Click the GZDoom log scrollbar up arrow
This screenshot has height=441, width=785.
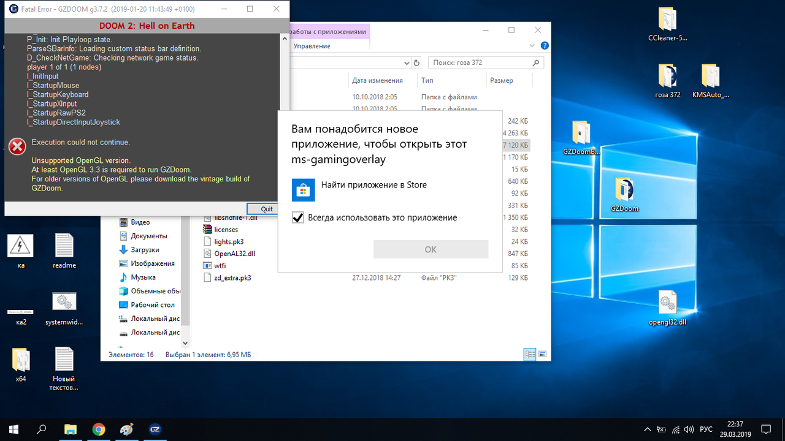285,38
